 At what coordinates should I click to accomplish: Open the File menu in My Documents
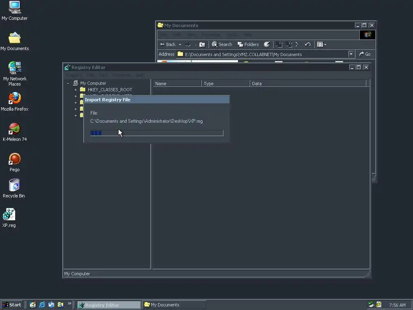[x=163, y=35]
